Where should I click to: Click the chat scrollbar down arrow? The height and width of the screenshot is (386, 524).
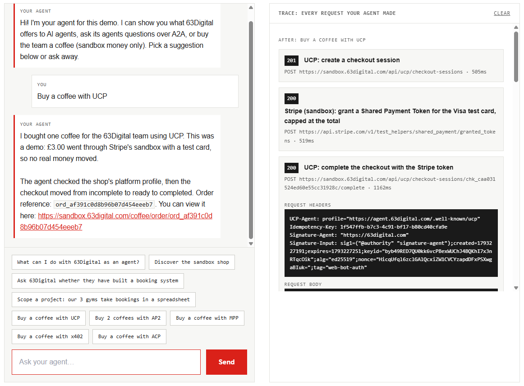(251, 244)
